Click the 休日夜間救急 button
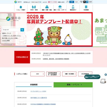This screenshot has width=107, height=107. point(85,74)
